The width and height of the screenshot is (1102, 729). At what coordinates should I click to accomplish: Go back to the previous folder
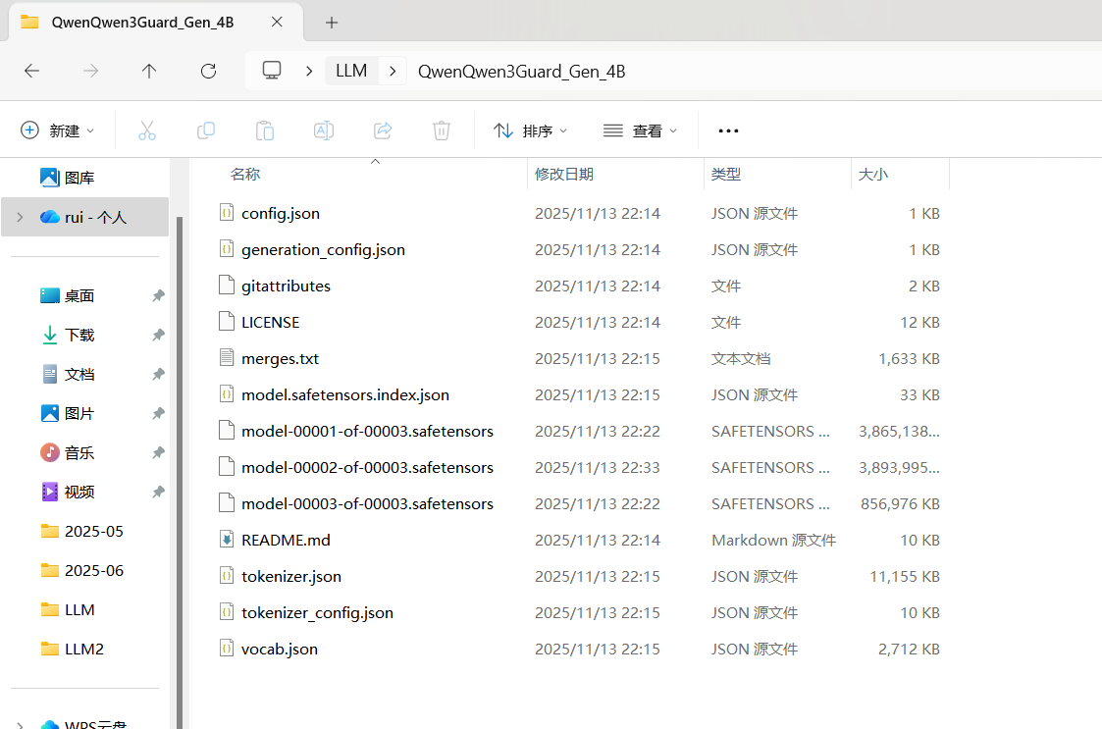click(x=31, y=71)
